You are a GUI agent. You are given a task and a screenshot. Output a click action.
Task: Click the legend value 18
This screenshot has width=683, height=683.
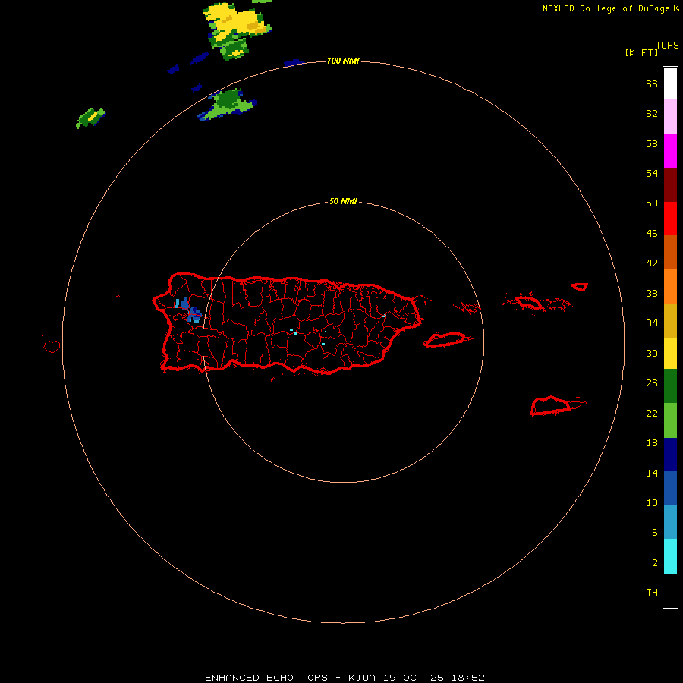(652, 443)
